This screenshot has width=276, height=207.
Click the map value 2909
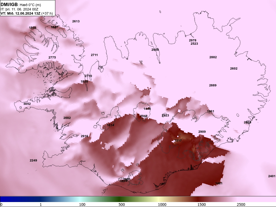(202, 132)
